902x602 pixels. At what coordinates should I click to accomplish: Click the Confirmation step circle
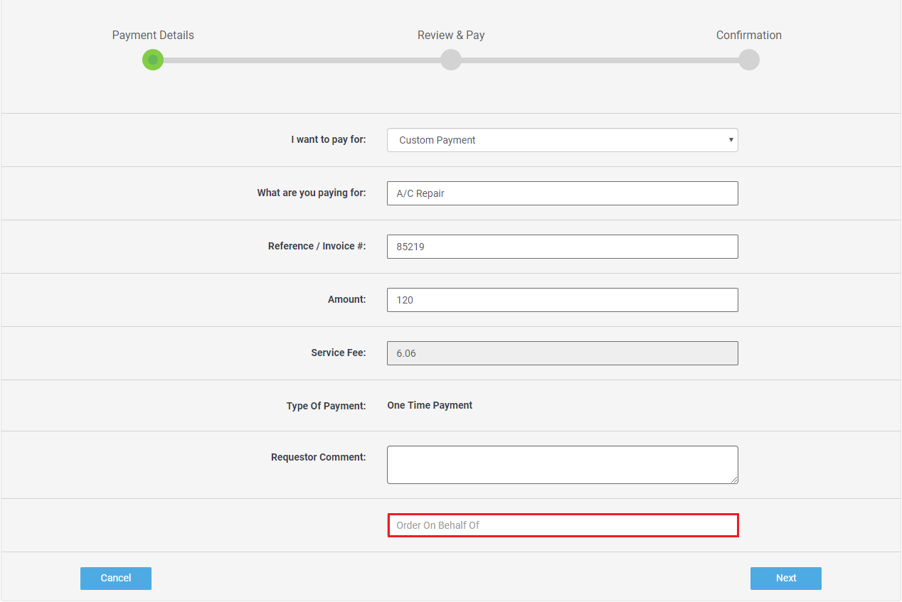tap(748, 60)
